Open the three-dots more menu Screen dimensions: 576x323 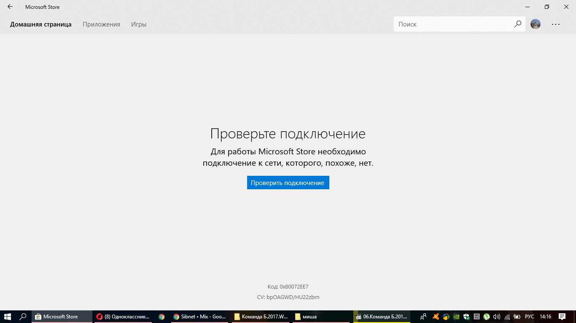coord(556,24)
